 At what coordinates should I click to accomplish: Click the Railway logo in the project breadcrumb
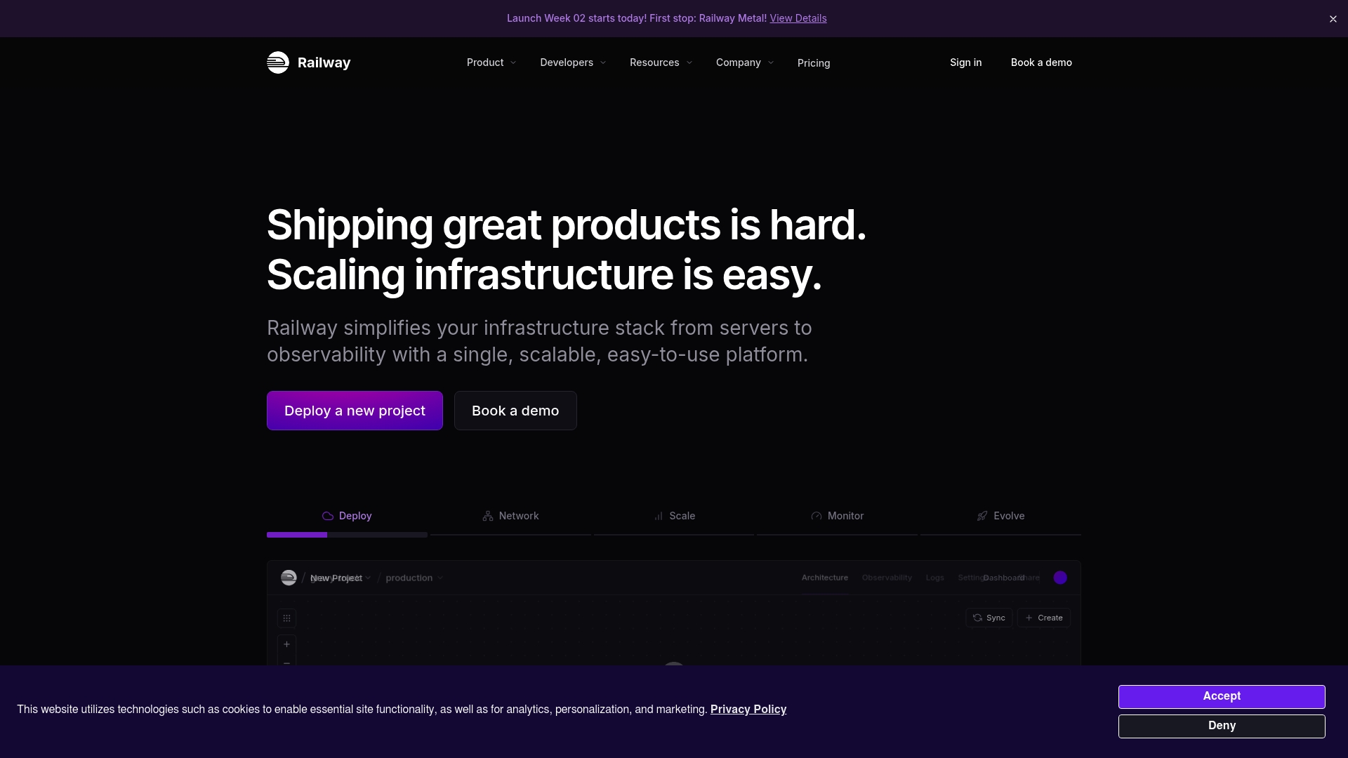pyautogui.click(x=289, y=578)
